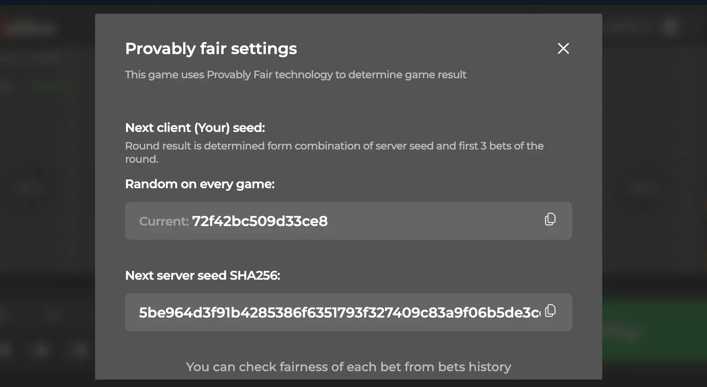
Task: Click the "Next server seed SHA256:" heading
Action: coord(203,275)
